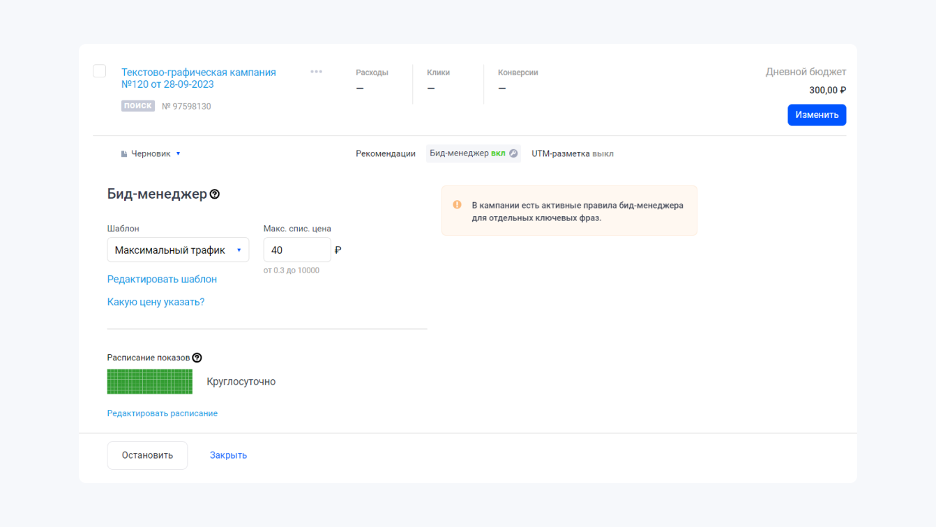
Task: Click the Макс. спис. цена input field
Action: (x=296, y=250)
